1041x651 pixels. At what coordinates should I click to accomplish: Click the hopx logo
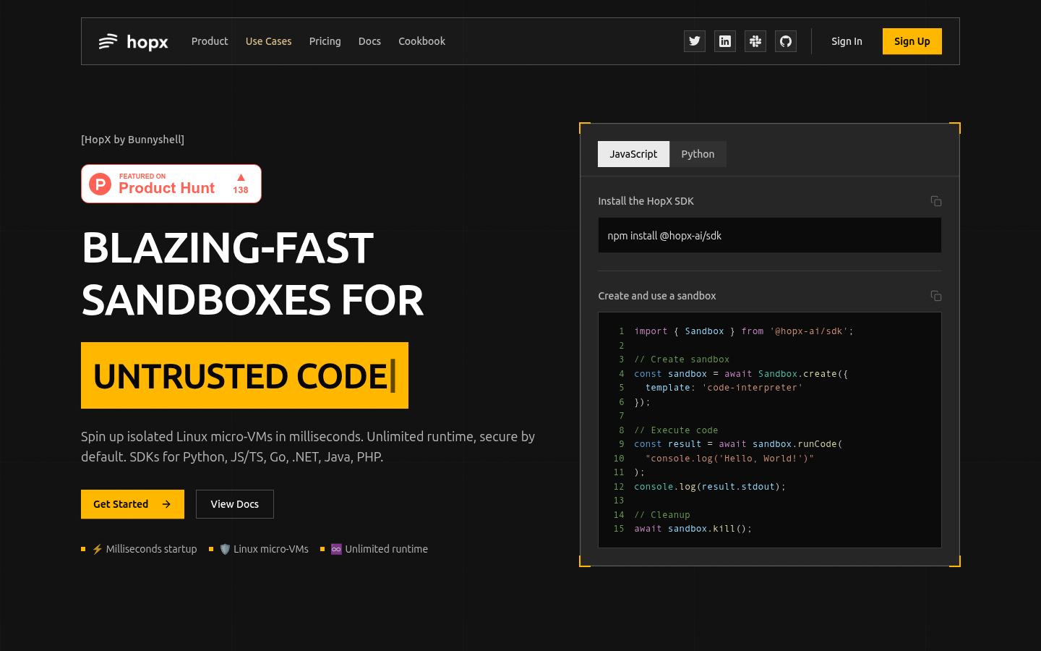coord(134,42)
